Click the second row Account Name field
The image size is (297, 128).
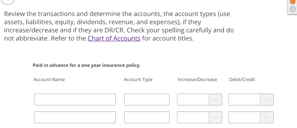75,117
